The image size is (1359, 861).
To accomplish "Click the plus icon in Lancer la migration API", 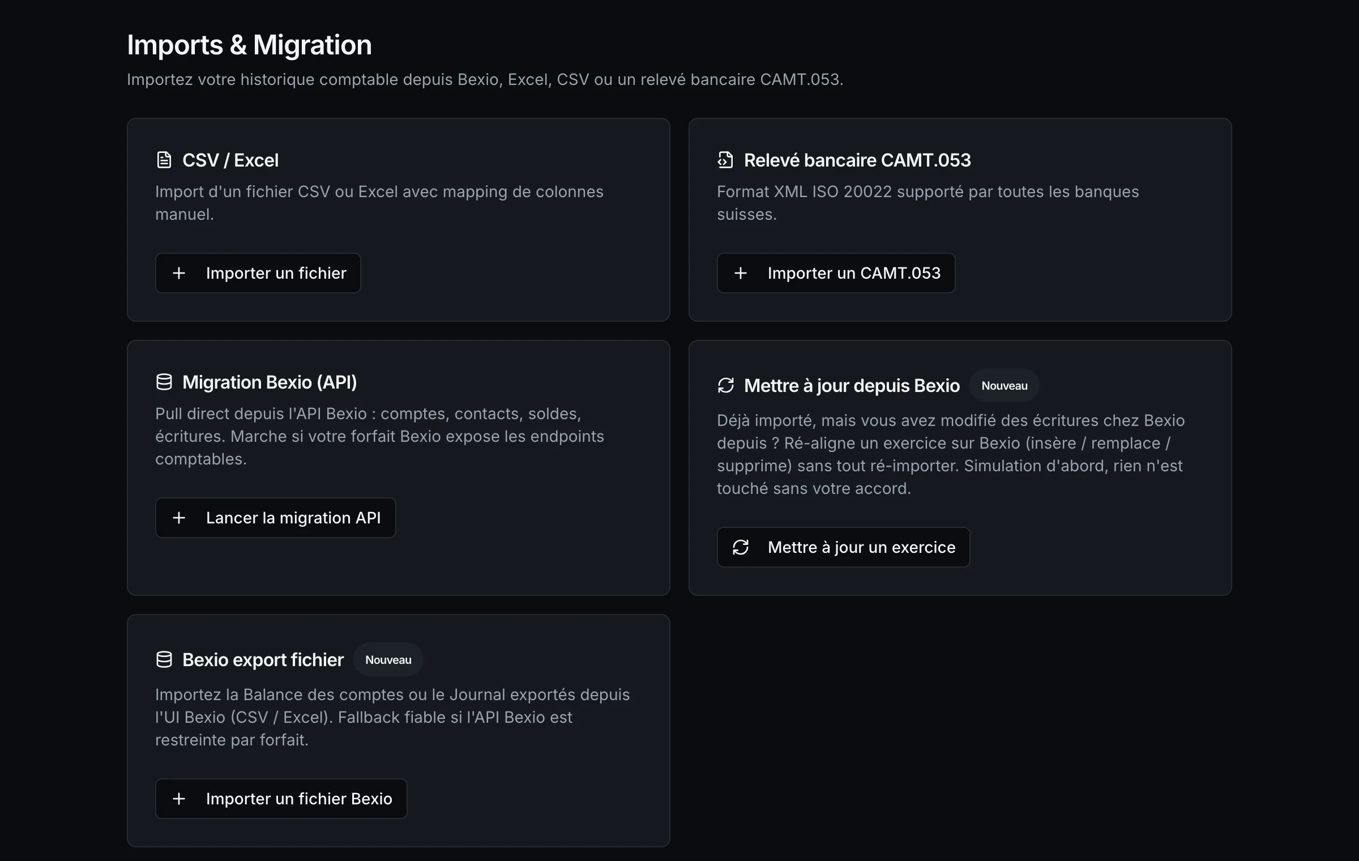I will [x=179, y=518].
